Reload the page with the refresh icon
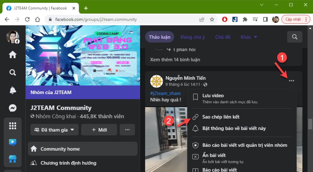The width and height of the screenshot is (313, 172). point(27,19)
